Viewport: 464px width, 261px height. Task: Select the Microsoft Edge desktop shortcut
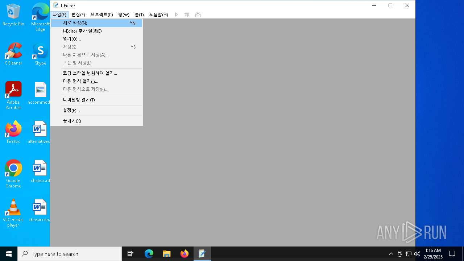click(x=40, y=17)
